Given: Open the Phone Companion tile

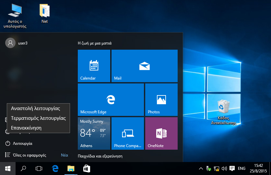Looking at the screenshot, I should coord(128,133).
